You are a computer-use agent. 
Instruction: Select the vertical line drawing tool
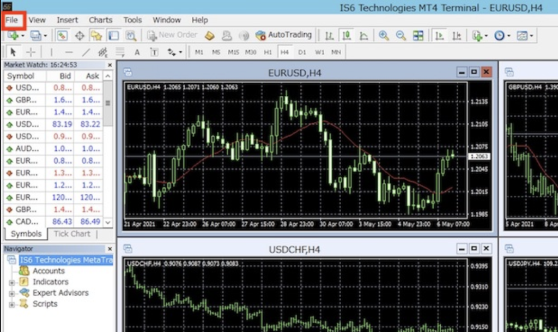(x=51, y=52)
